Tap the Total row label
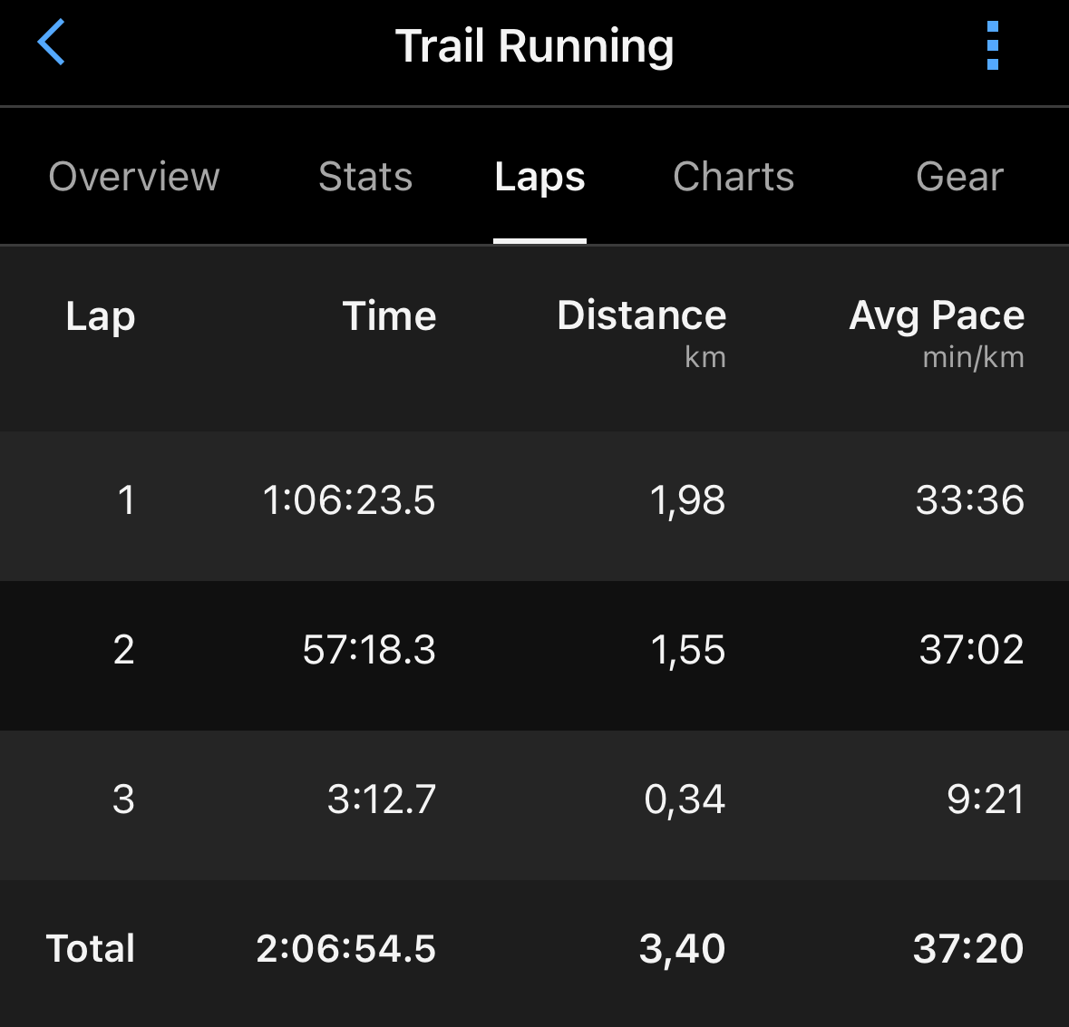 click(90, 949)
